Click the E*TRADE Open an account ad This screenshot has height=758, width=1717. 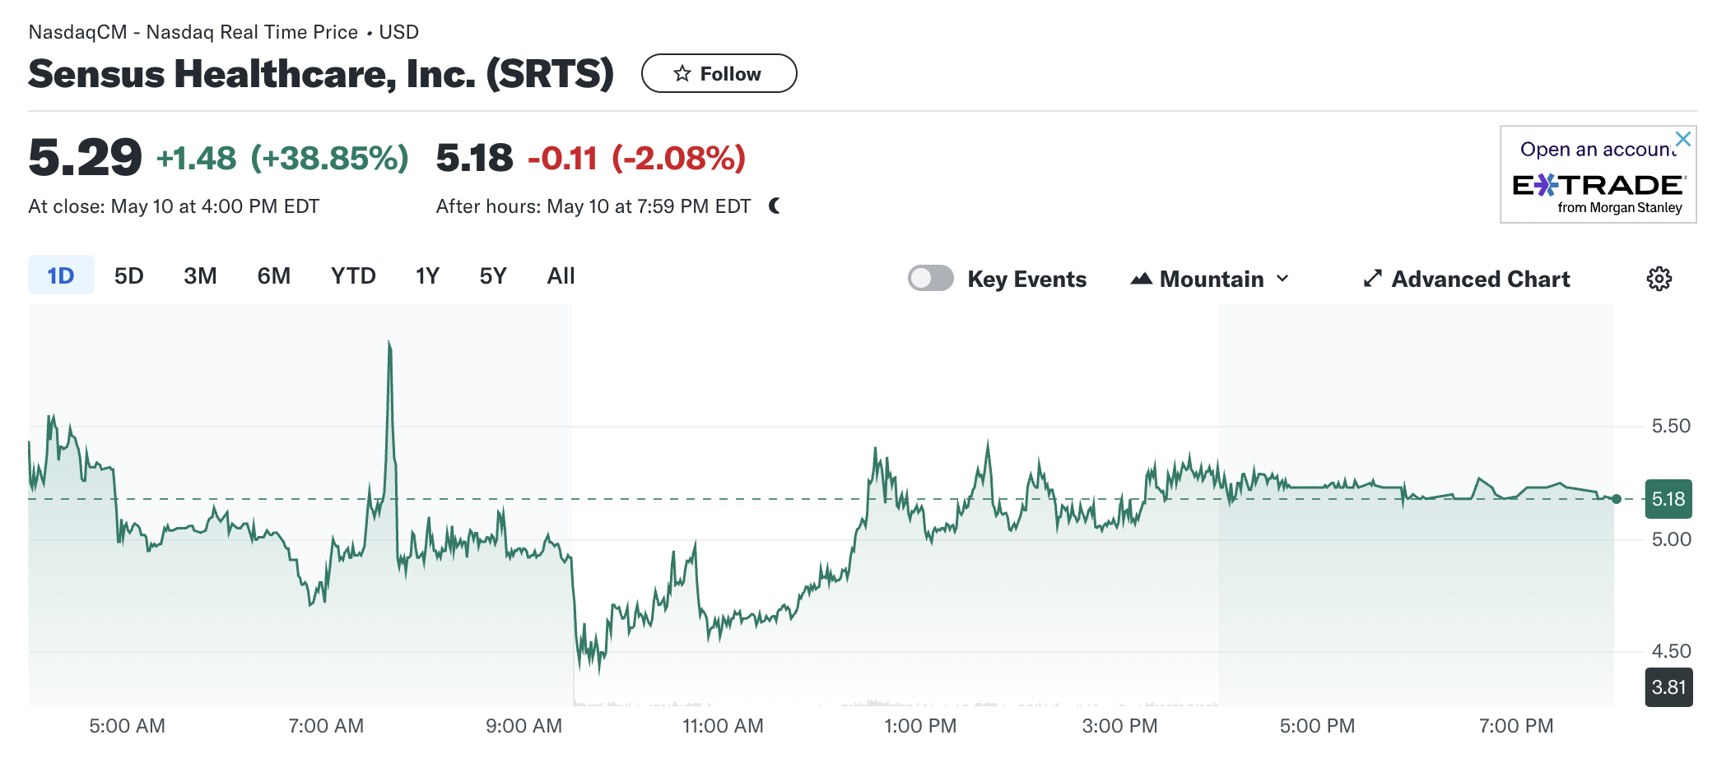point(1598,174)
